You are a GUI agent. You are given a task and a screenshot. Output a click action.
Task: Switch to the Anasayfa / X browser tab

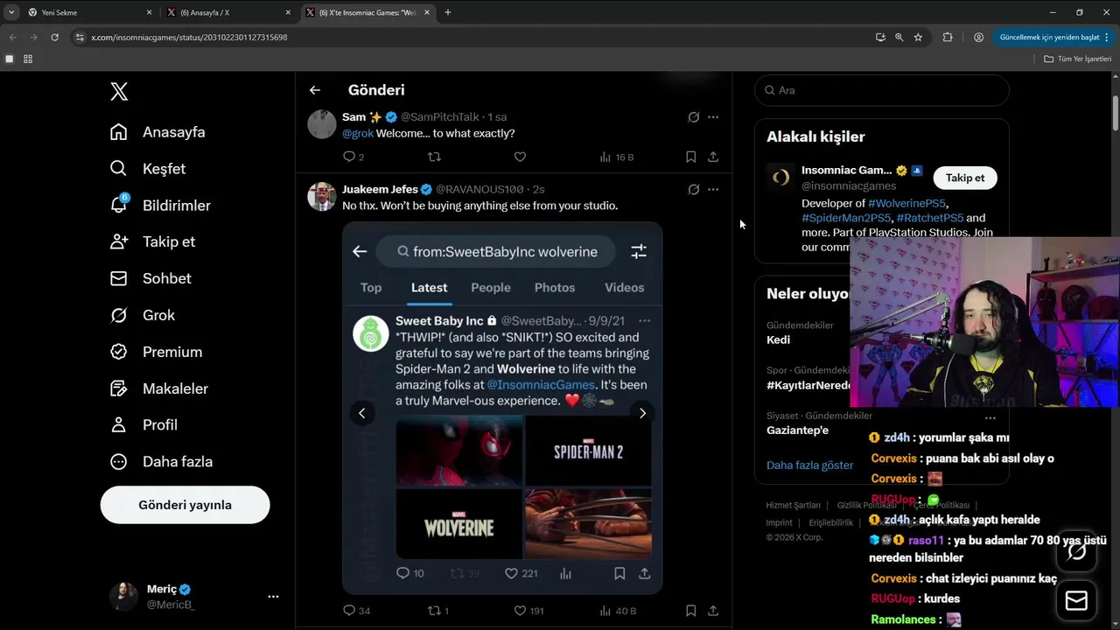227,12
